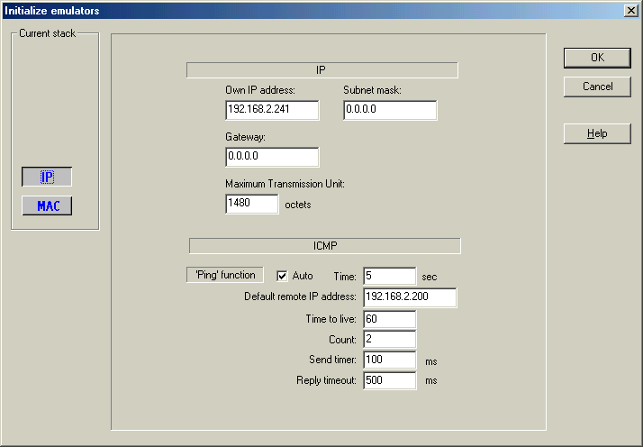
Task: Confirm settings with the OK button
Action: [597, 58]
